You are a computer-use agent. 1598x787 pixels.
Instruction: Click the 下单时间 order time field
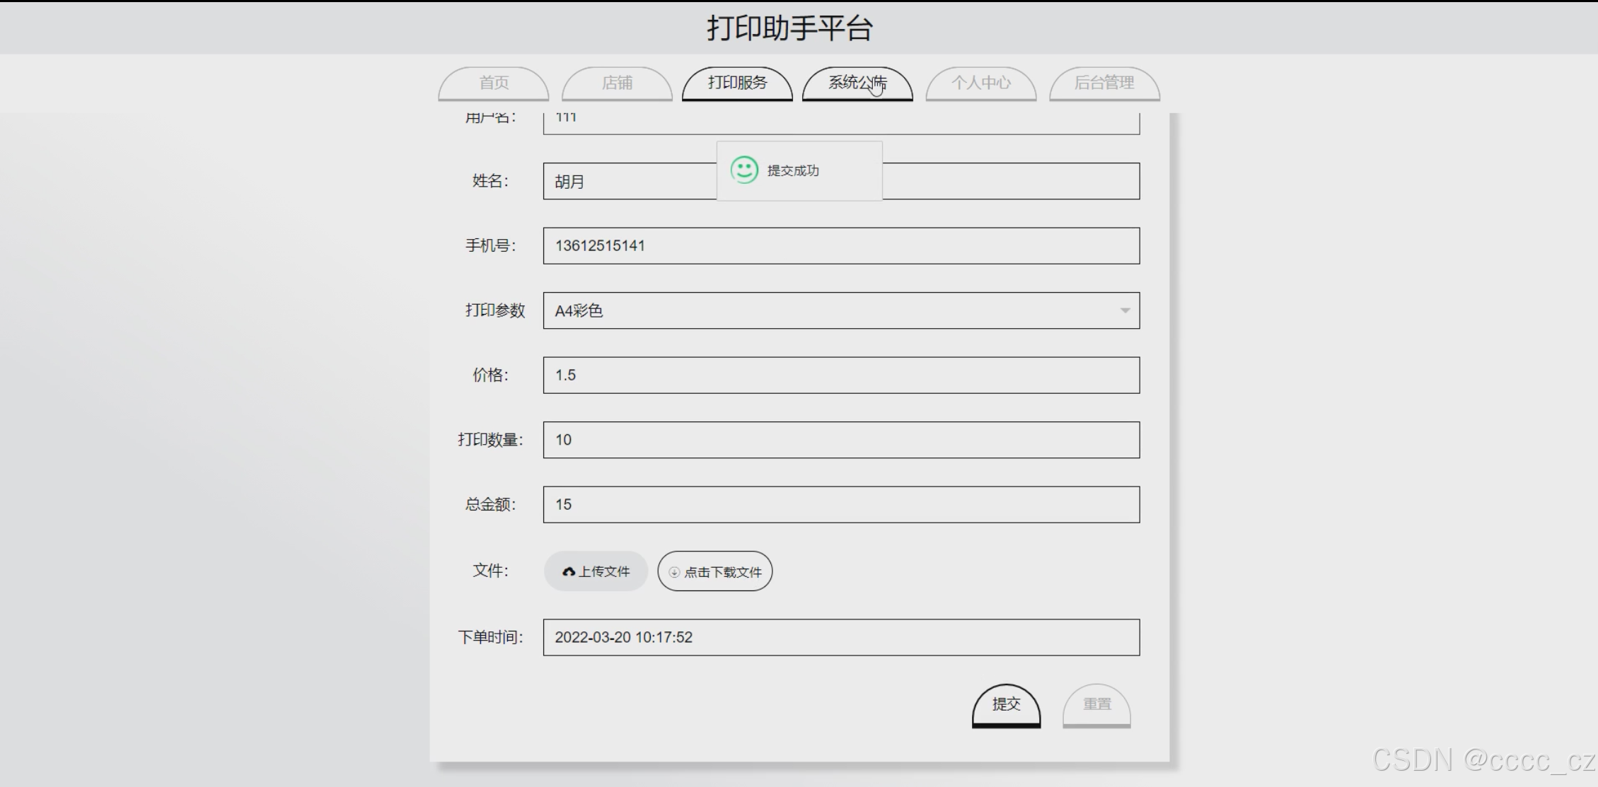coord(841,638)
